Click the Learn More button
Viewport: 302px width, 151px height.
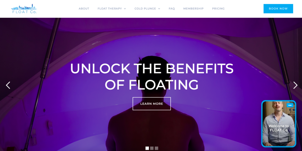click(x=152, y=104)
